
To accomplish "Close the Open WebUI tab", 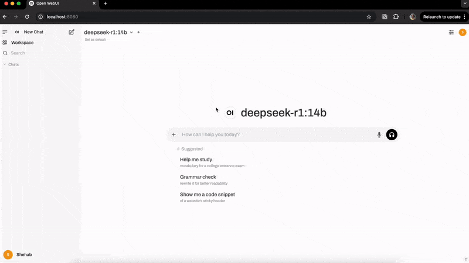I will (x=94, y=4).
